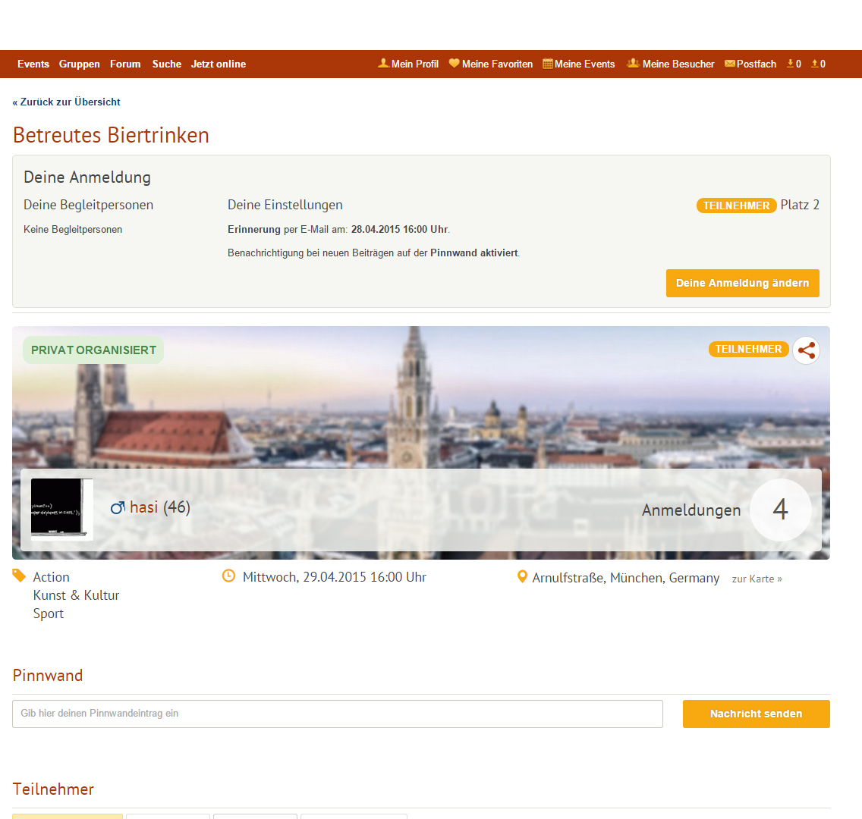Open the Suche menu item
This screenshot has height=819, width=862.
(x=167, y=64)
